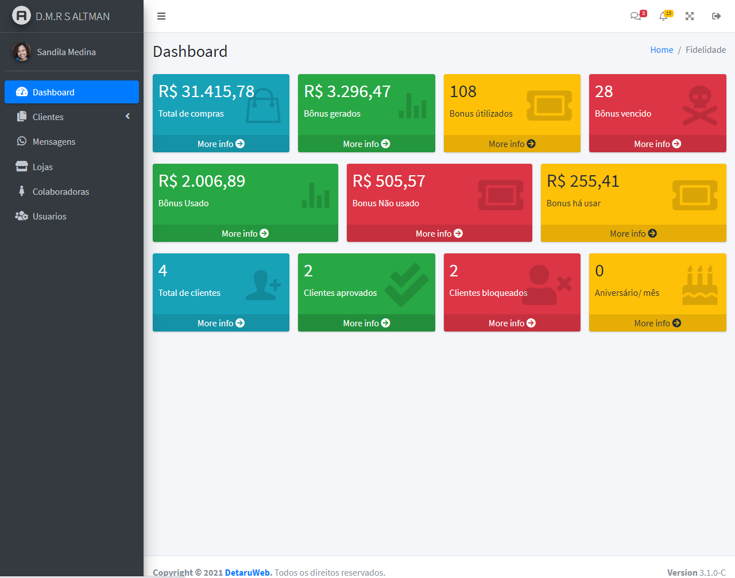Click the double checkmark icon on Clientes aprovados
The width and height of the screenshot is (735, 578).
click(x=407, y=285)
